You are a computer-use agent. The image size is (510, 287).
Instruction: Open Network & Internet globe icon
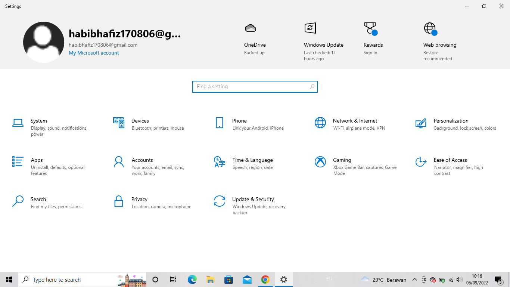(x=320, y=123)
